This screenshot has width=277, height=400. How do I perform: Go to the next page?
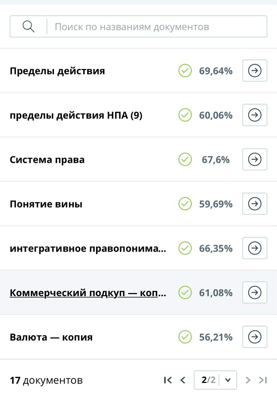(x=248, y=380)
